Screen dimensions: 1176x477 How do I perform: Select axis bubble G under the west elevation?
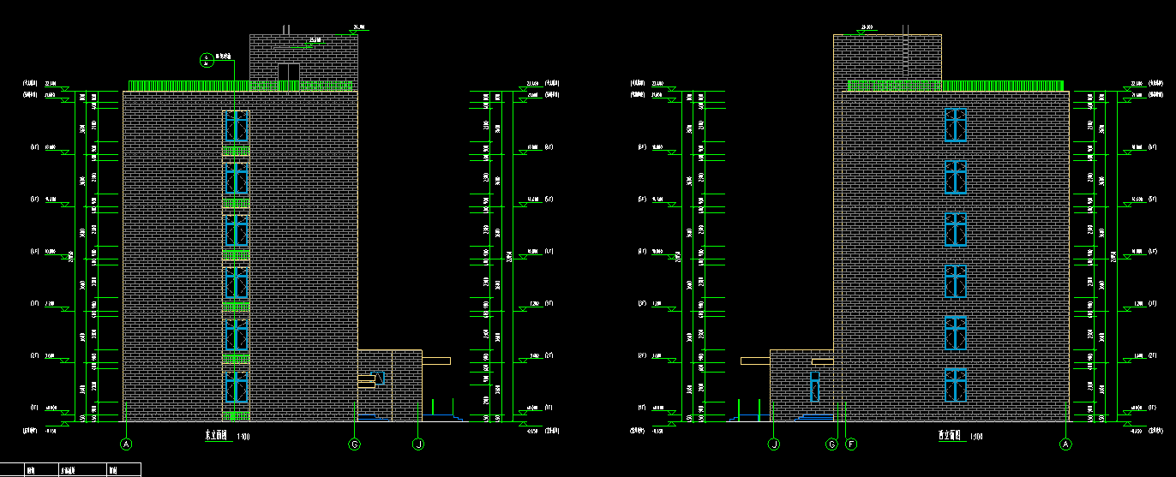coord(831,444)
